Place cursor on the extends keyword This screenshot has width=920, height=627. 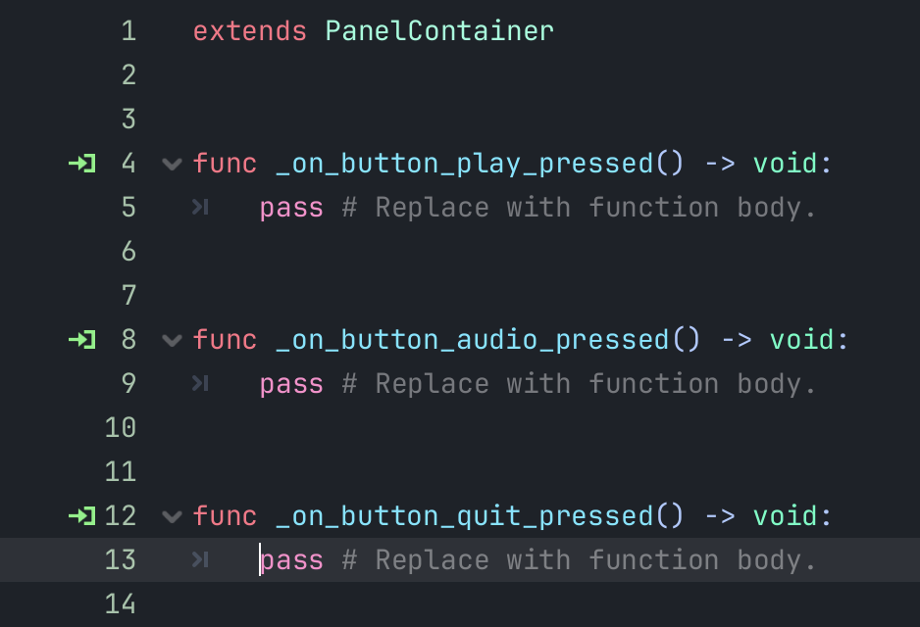(250, 31)
